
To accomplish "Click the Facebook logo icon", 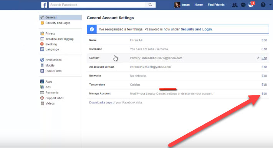I will pyautogui.click(x=44, y=5).
